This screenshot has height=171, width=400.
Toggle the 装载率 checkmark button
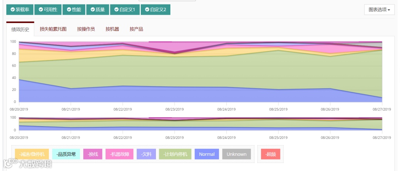tap(20, 10)
